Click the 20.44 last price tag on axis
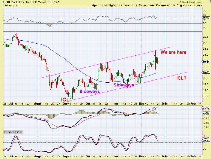 tap(206, 62)
